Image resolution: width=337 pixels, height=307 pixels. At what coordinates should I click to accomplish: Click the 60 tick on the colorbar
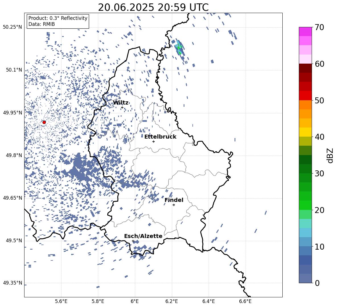click(x=319, y=64)
